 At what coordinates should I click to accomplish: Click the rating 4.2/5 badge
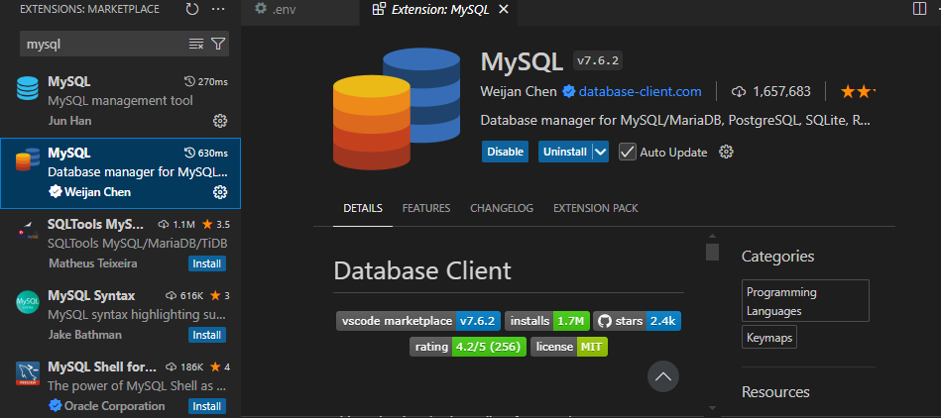468,347
